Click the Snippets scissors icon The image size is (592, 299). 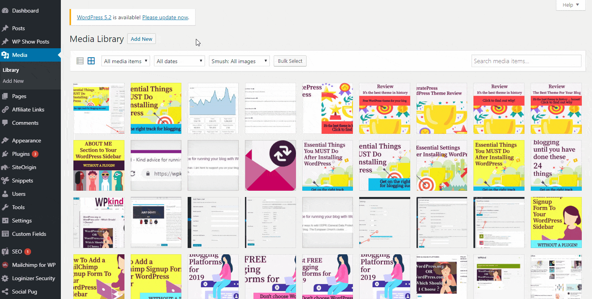[x=5, y=180]
